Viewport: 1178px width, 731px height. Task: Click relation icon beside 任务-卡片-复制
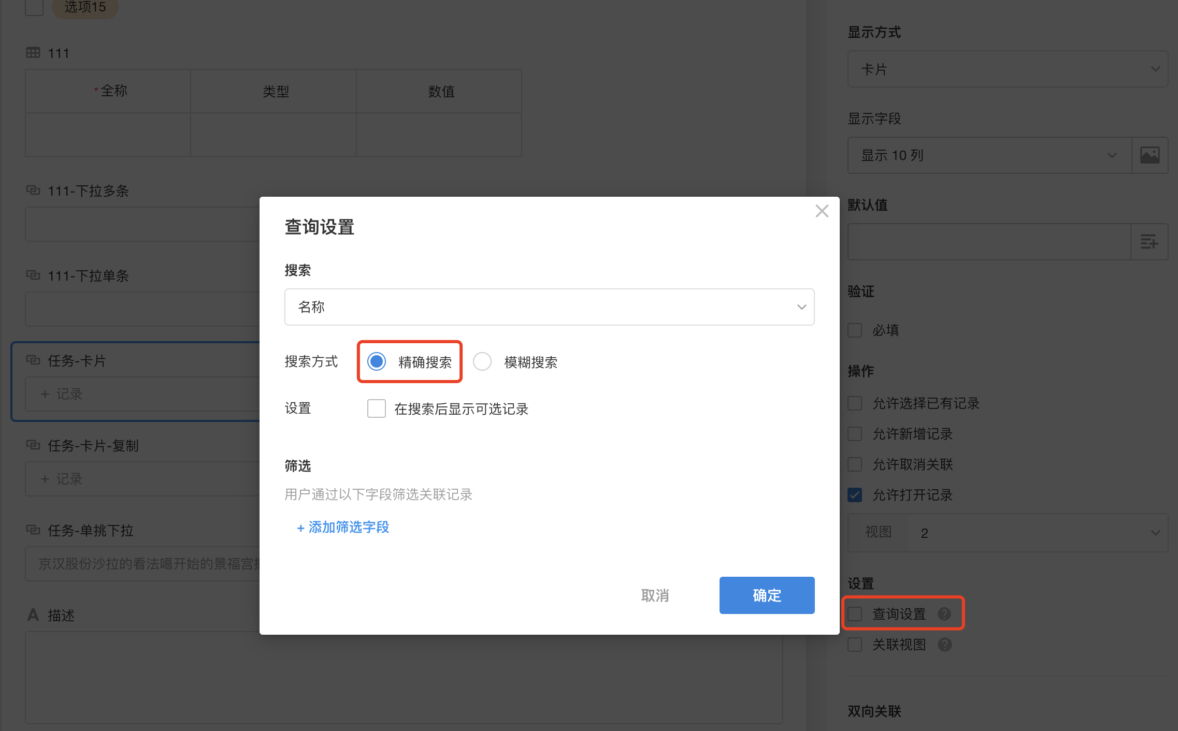click(33, 445)
